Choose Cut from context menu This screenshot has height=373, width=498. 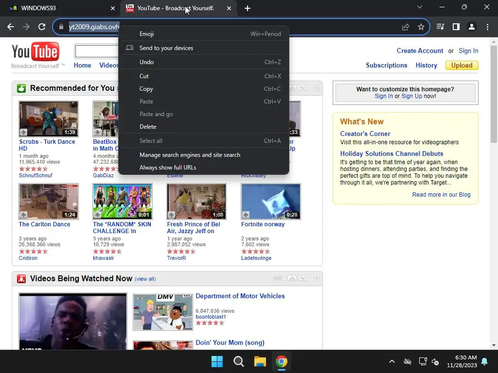pos(204,76)
